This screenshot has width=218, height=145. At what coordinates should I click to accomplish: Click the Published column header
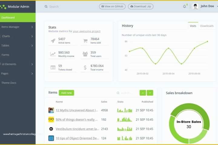(147, 102)
